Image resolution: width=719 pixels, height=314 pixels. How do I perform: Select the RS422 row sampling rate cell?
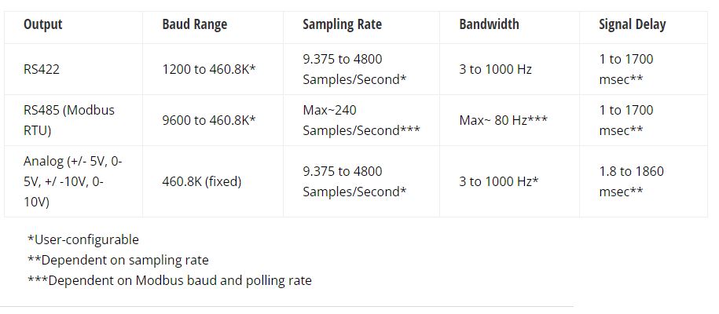(x=354, y=69)
